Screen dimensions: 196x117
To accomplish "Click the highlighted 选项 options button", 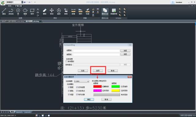I will click(x=98, y=71).
